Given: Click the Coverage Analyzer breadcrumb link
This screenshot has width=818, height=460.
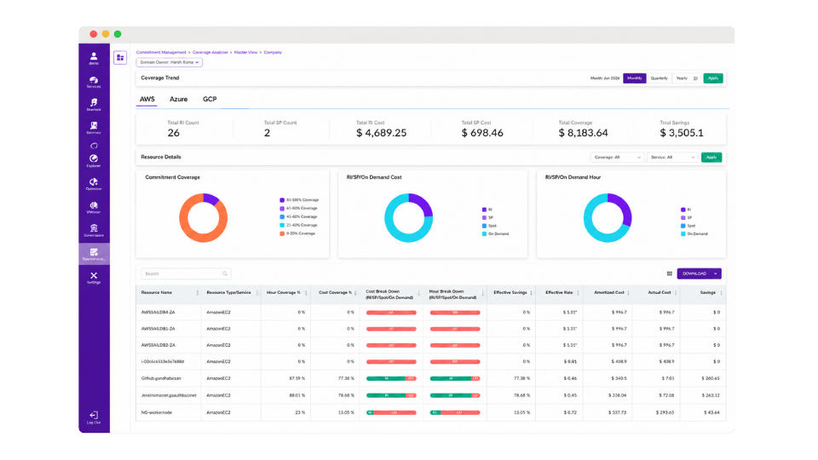Looking at the screenshot, I should tap(210, 52).
